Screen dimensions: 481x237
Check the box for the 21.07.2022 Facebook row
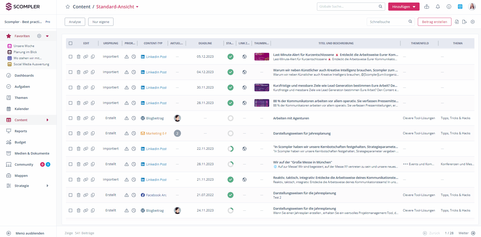point(71,195)
